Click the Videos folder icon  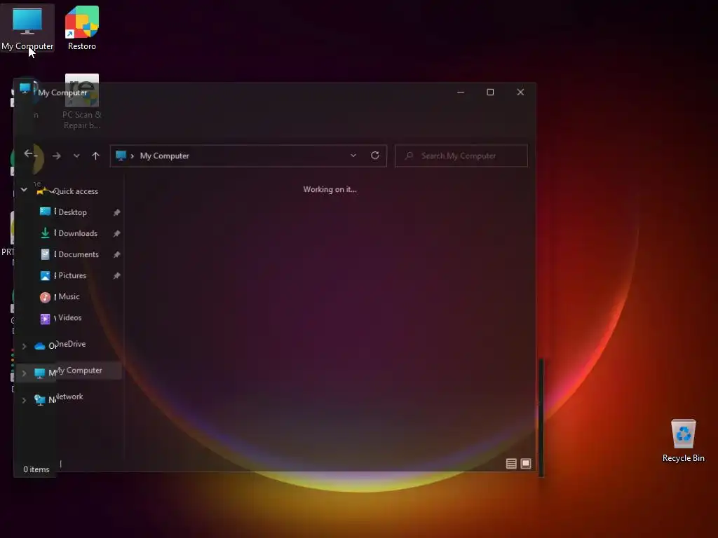pyautogui.click(x=45, y=319)
